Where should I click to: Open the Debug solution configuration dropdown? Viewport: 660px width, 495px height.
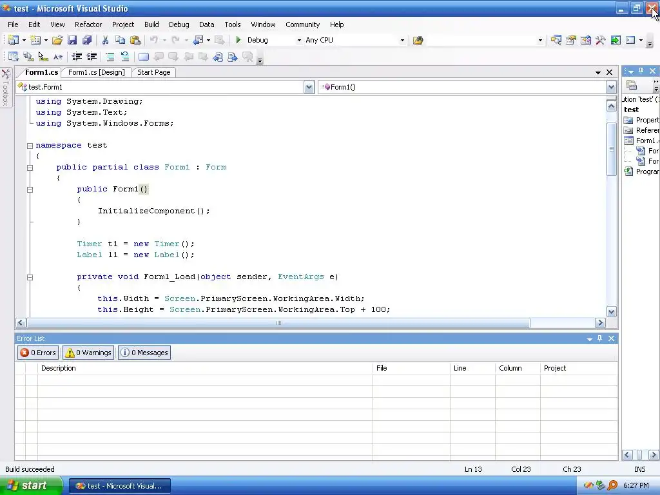point(299,41)
